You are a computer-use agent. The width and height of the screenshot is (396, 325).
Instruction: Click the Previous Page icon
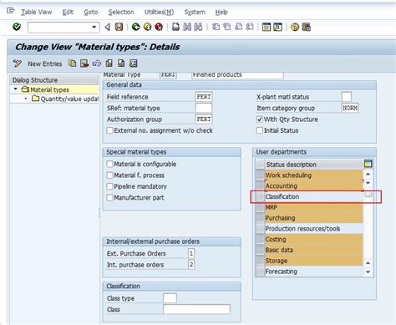(x=227, y=27)
